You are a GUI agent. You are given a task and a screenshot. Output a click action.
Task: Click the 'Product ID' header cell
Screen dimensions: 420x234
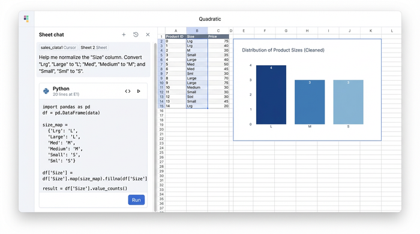pyautogui.click(x=176, y=37)
